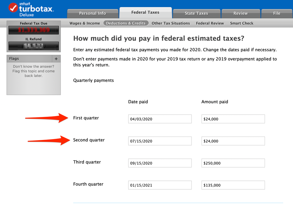Viewport: 293px width, 207px height.
Task: Open the Personal Info tab
Action: coord(93,13)
